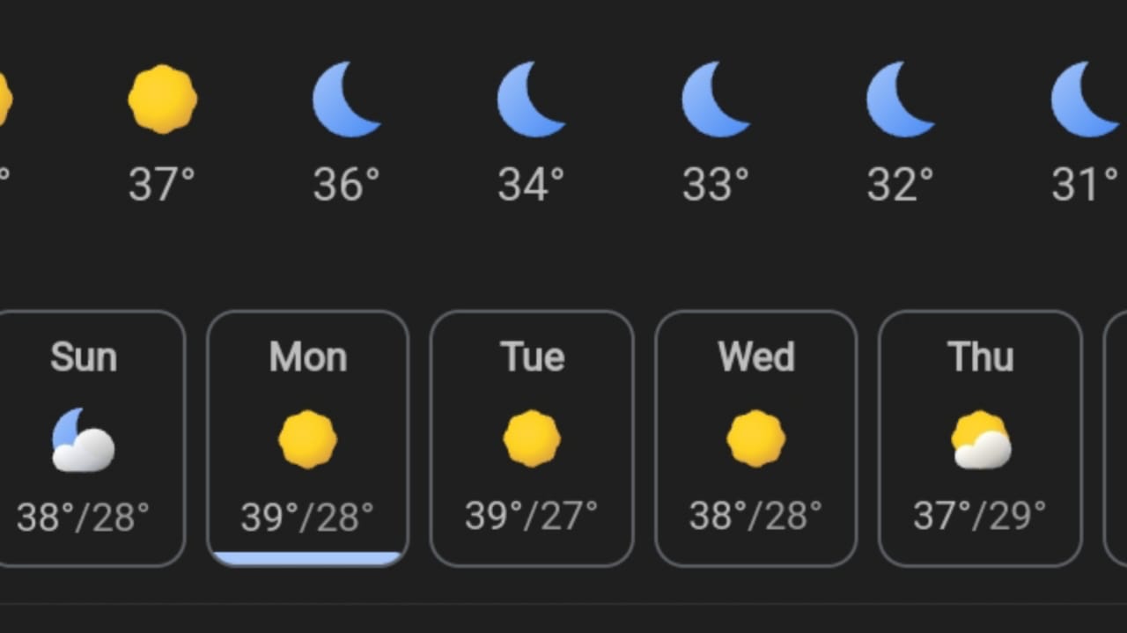The height and width of the screenshot is (633, 1127).
Task: Click the moon icon above 32°
Action: click(x=901, y=99)
